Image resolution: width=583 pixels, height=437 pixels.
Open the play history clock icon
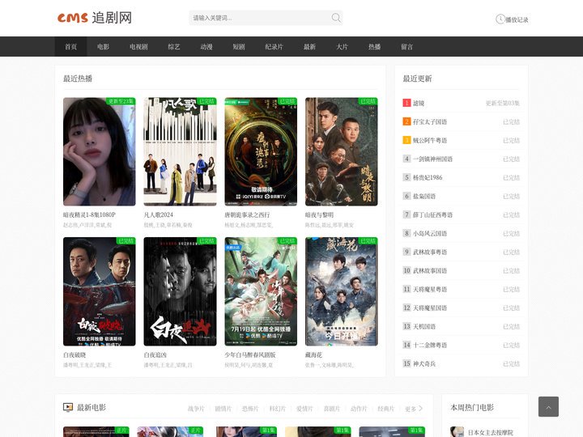[500, 19]
